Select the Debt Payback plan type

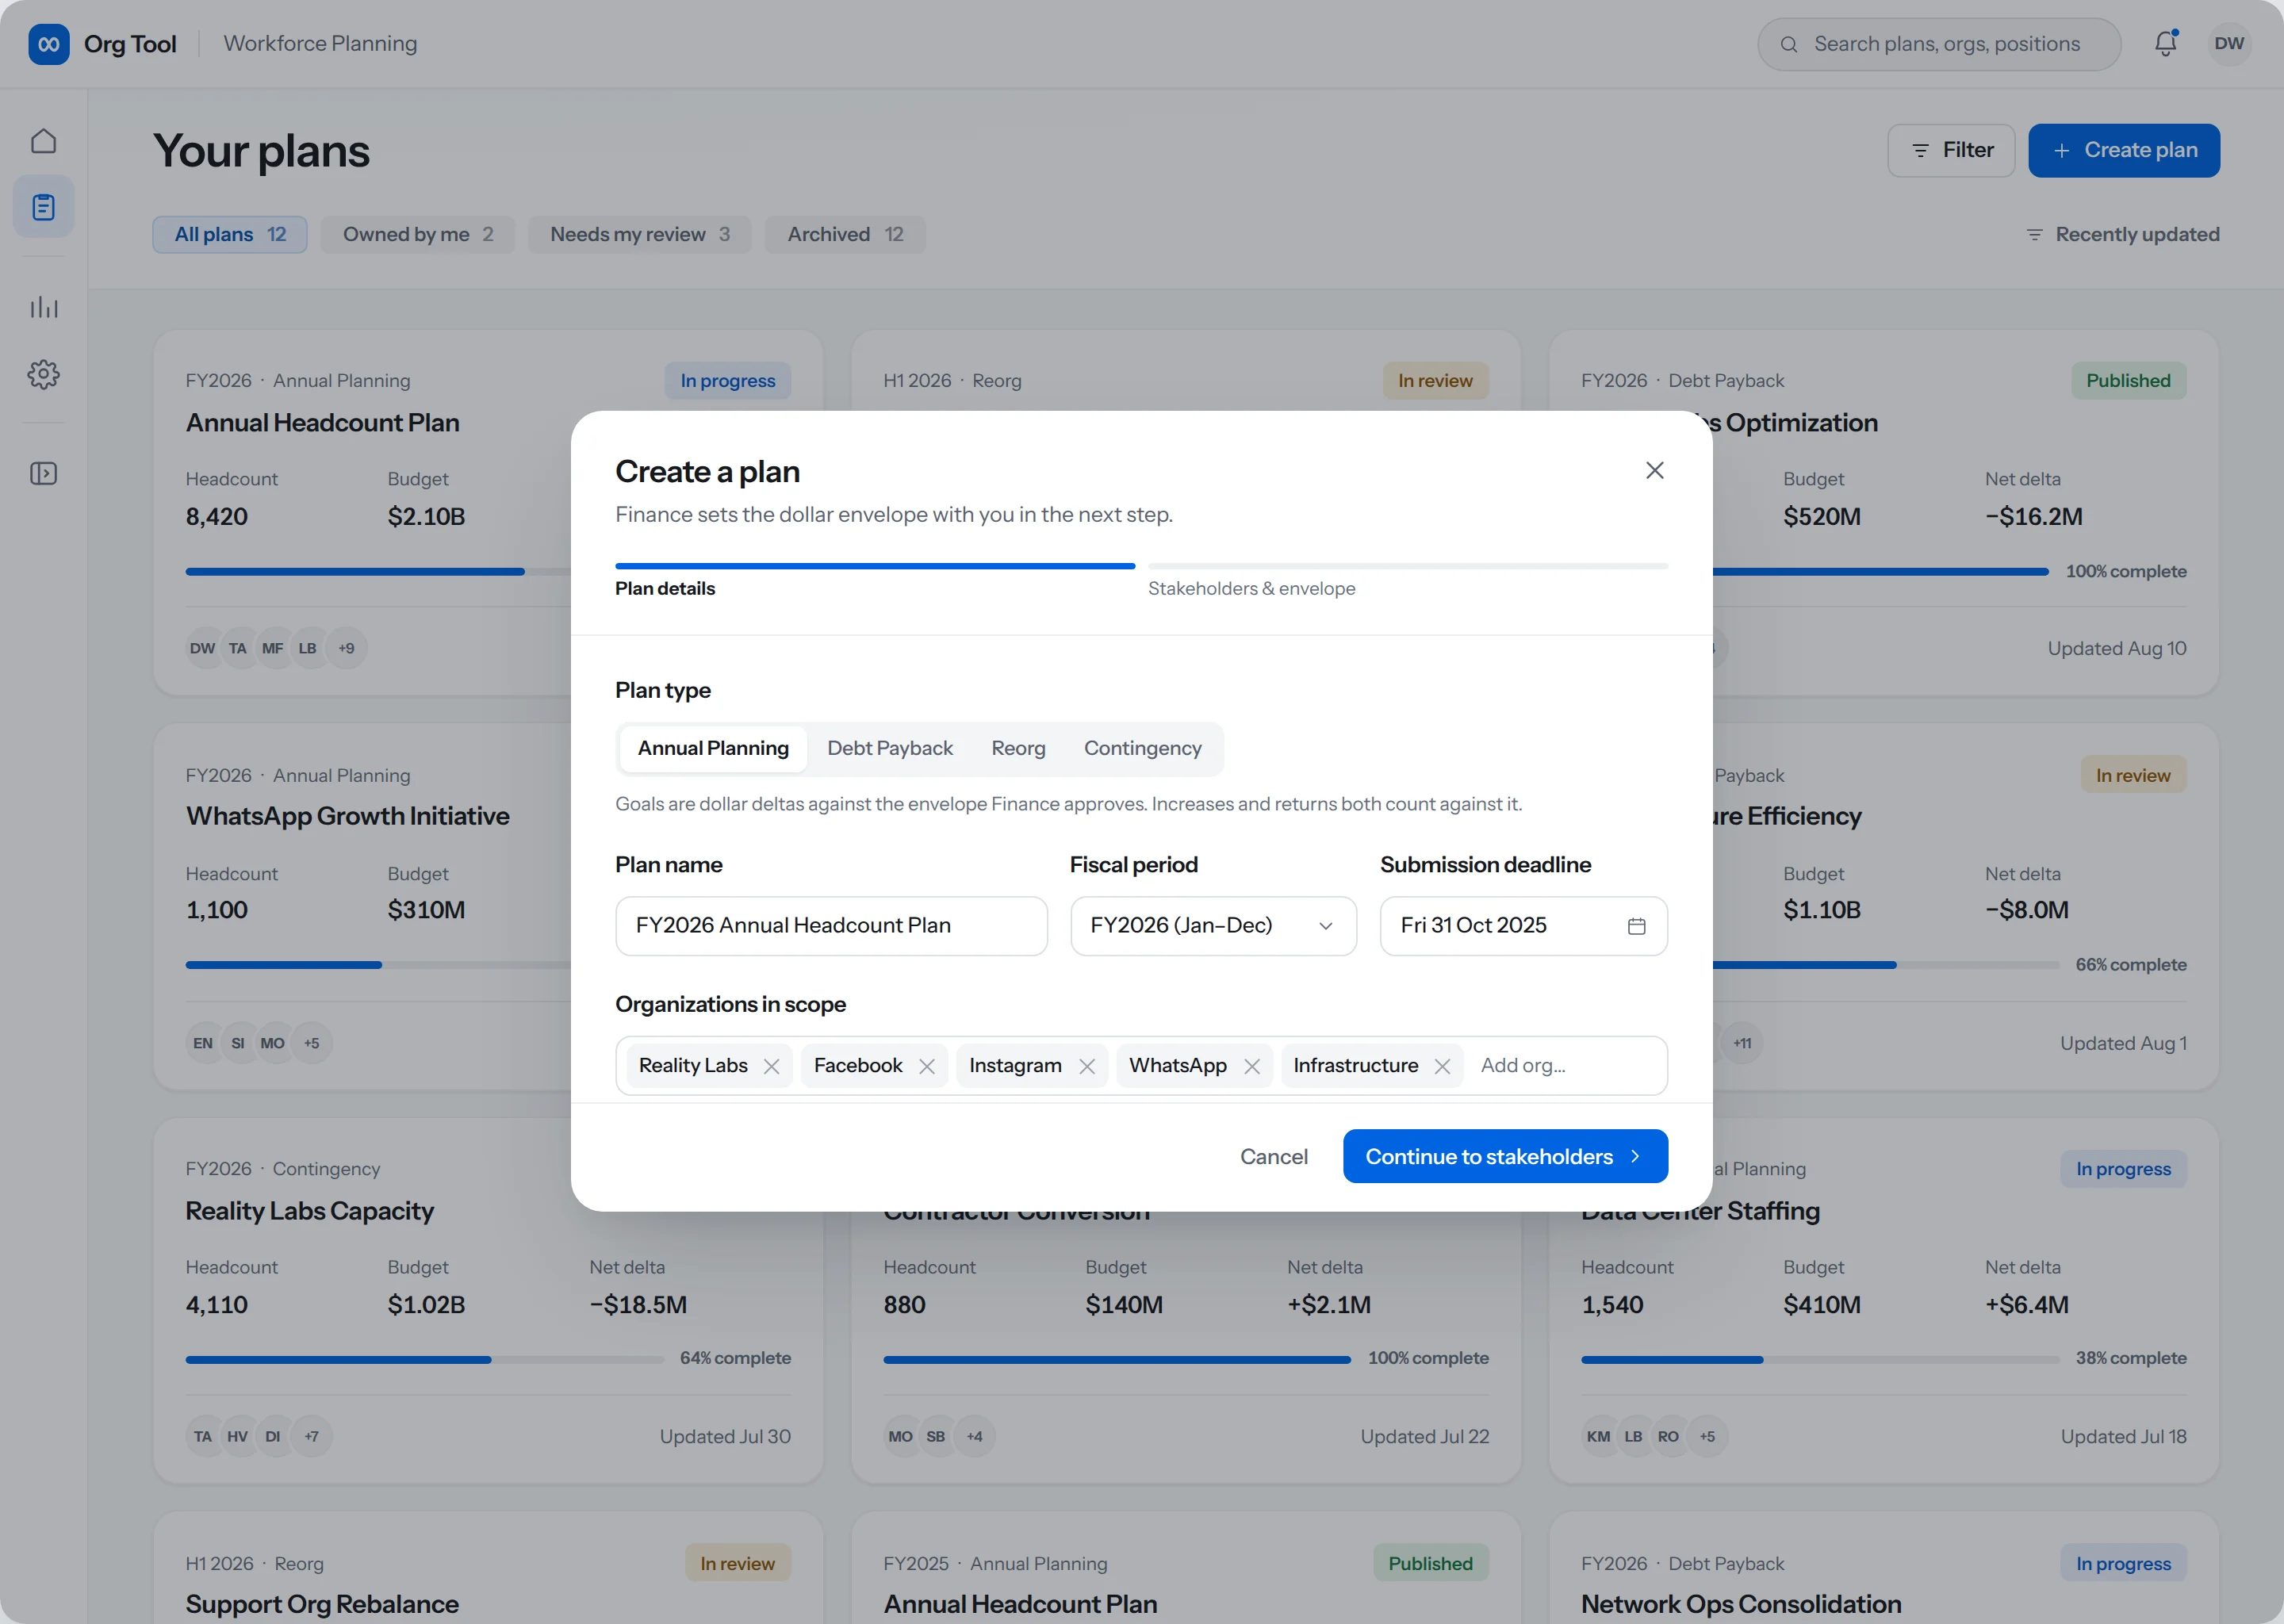[889, 748]
